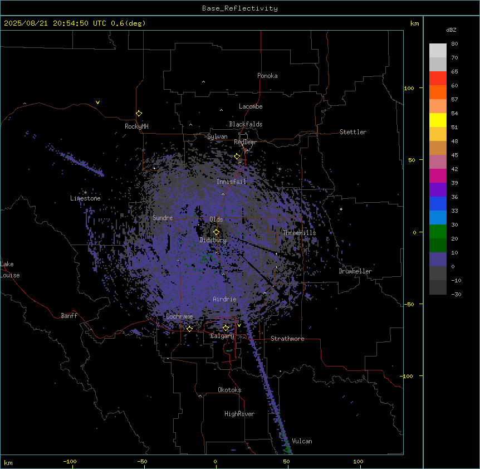Image resolution: width=480 pixels, height=469 pixels.
Task: Click the yellow V marker northwest of RockyMH
Action: 97,102
